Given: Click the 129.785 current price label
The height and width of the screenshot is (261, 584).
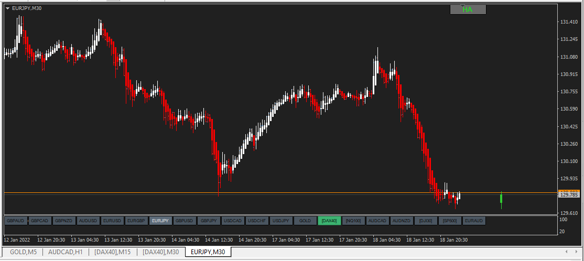Looking at the screenshot, I should (x=569, y=195).
